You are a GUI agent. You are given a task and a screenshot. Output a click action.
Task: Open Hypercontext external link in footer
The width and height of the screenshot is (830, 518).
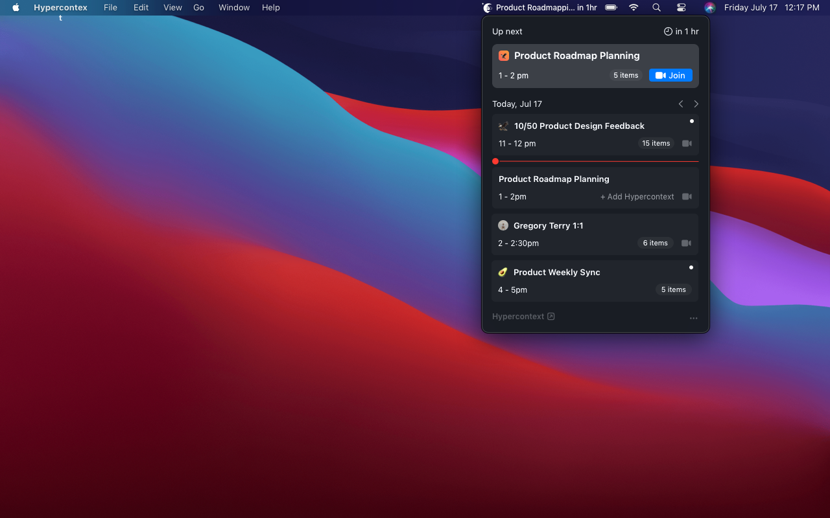523,317
